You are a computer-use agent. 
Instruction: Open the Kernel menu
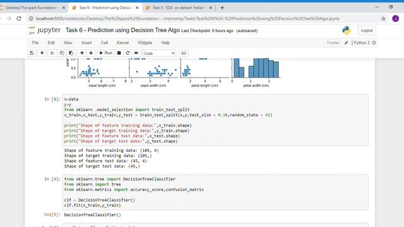[x=122, y=43]
